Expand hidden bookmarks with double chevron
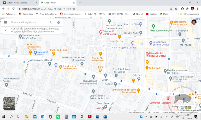This screenshot has height=120, width=201. tap(176, 14)
